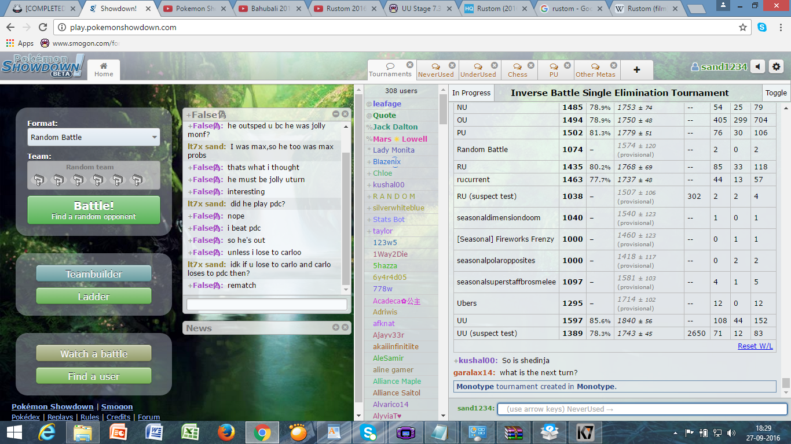This screenshot has width=791, height=444.
Task: Click the user list scrollbar
Action: tap(443, 110)
